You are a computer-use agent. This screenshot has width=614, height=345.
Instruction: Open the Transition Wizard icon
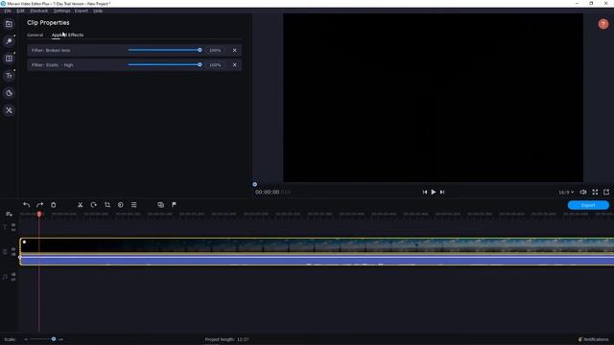(x=160, y=204)
